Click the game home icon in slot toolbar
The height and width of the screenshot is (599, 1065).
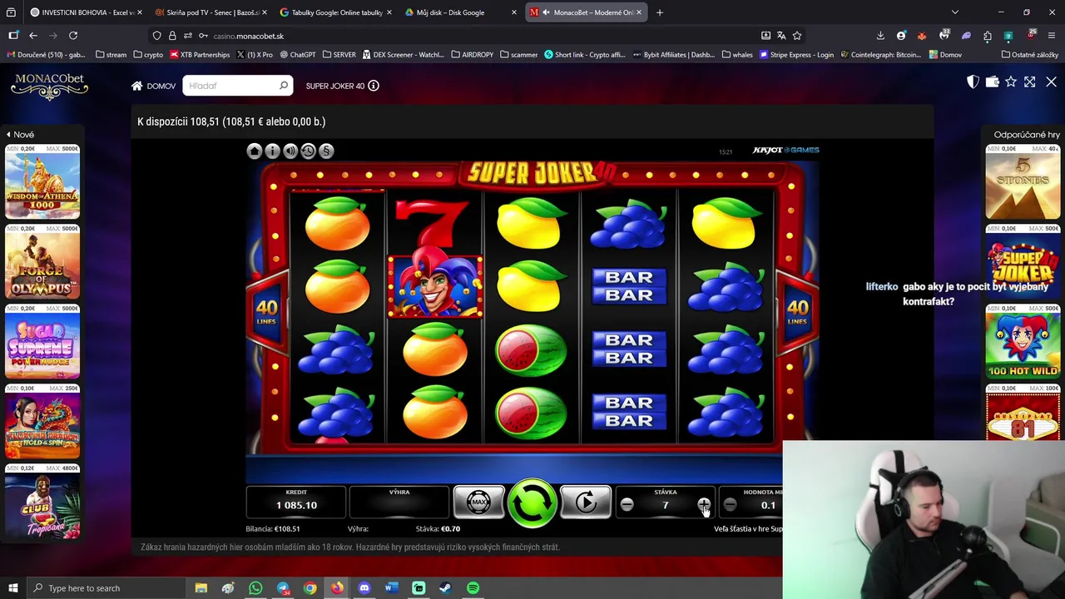255,151
